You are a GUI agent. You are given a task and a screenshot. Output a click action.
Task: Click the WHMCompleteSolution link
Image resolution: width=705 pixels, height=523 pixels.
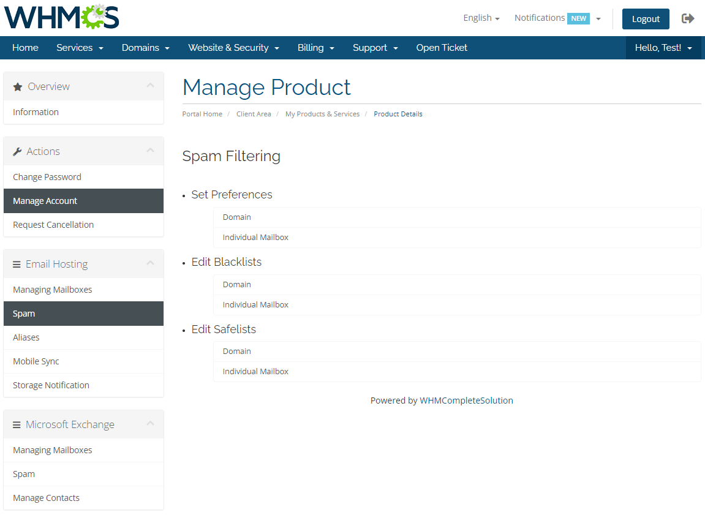[x=466, y=401]
